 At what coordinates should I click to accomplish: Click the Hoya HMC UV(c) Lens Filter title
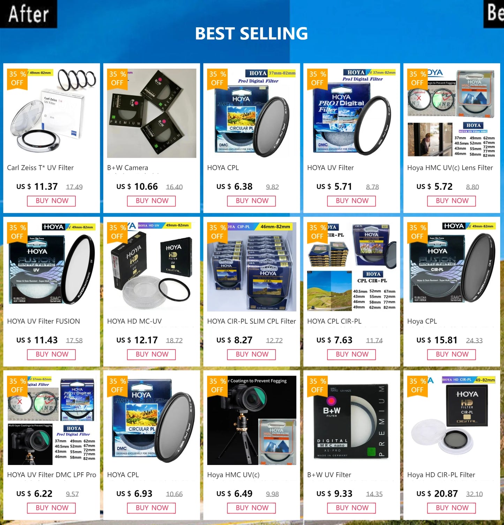click(x=450, y=168)
